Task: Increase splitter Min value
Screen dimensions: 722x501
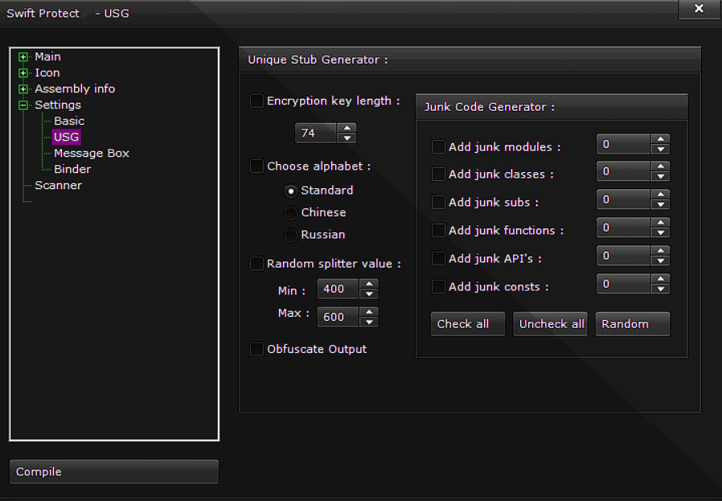Action: pos(369,284)
